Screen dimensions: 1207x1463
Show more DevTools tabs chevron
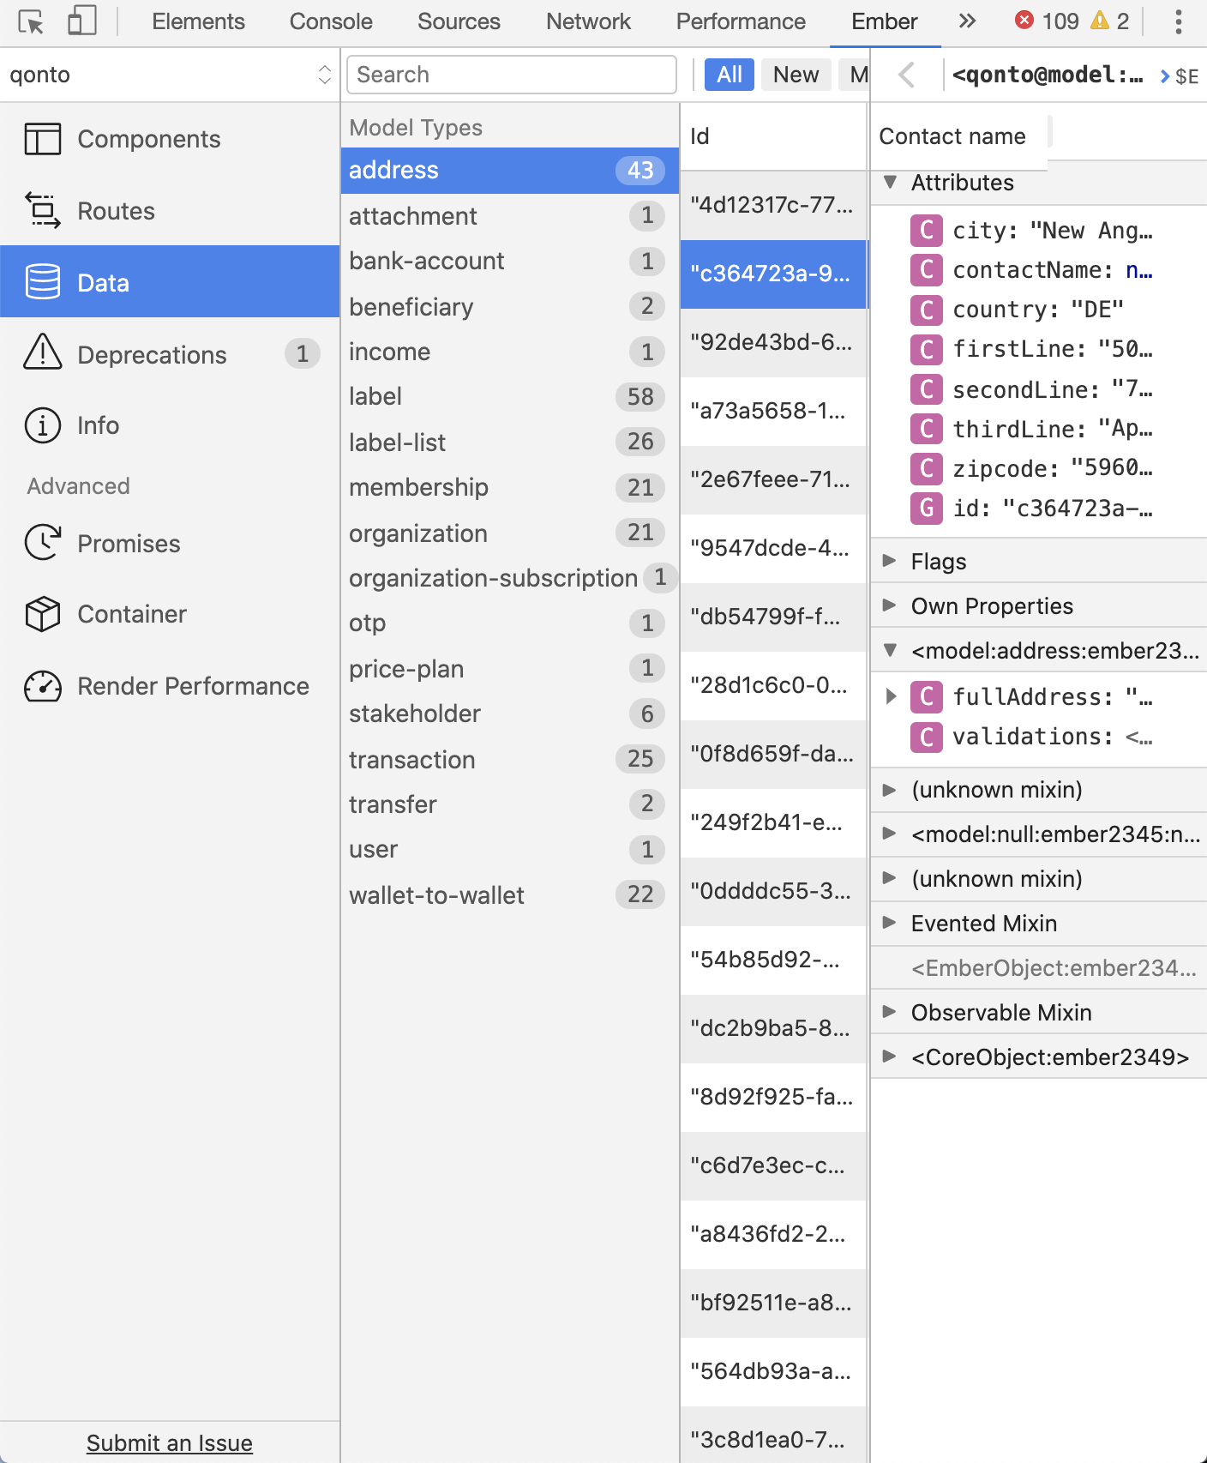pyautogui.click(x=967, y=21)
